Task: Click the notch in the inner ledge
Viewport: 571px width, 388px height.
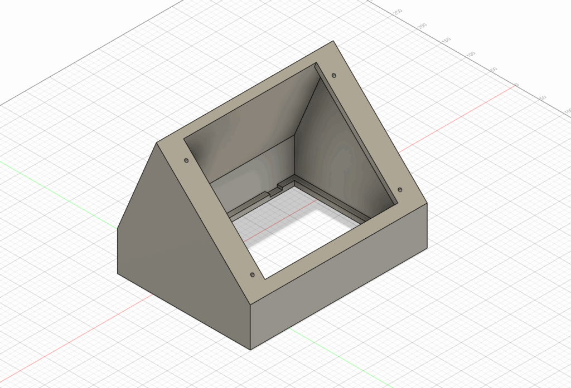Action: tap(274, 191)
